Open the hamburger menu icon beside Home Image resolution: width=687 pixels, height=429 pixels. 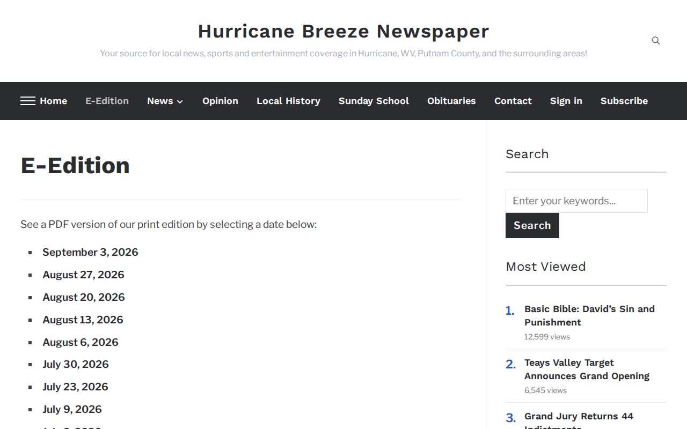point(28,101)
